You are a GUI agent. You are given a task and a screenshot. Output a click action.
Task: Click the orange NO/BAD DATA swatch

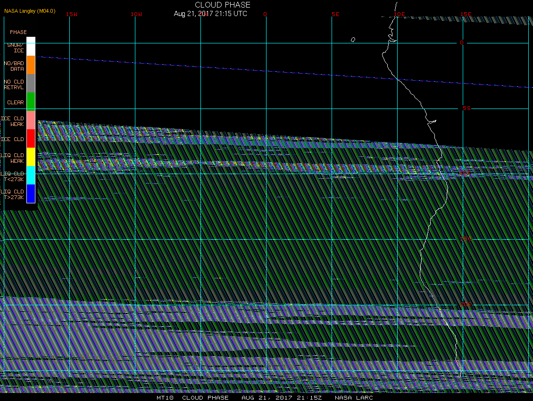[x=31, y=65]
